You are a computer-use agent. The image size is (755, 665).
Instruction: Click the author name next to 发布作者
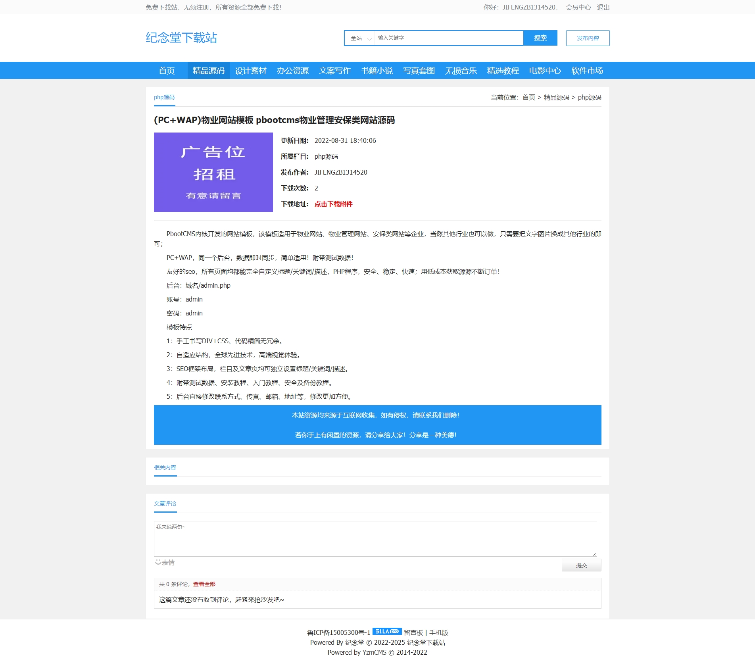[341, 172]
